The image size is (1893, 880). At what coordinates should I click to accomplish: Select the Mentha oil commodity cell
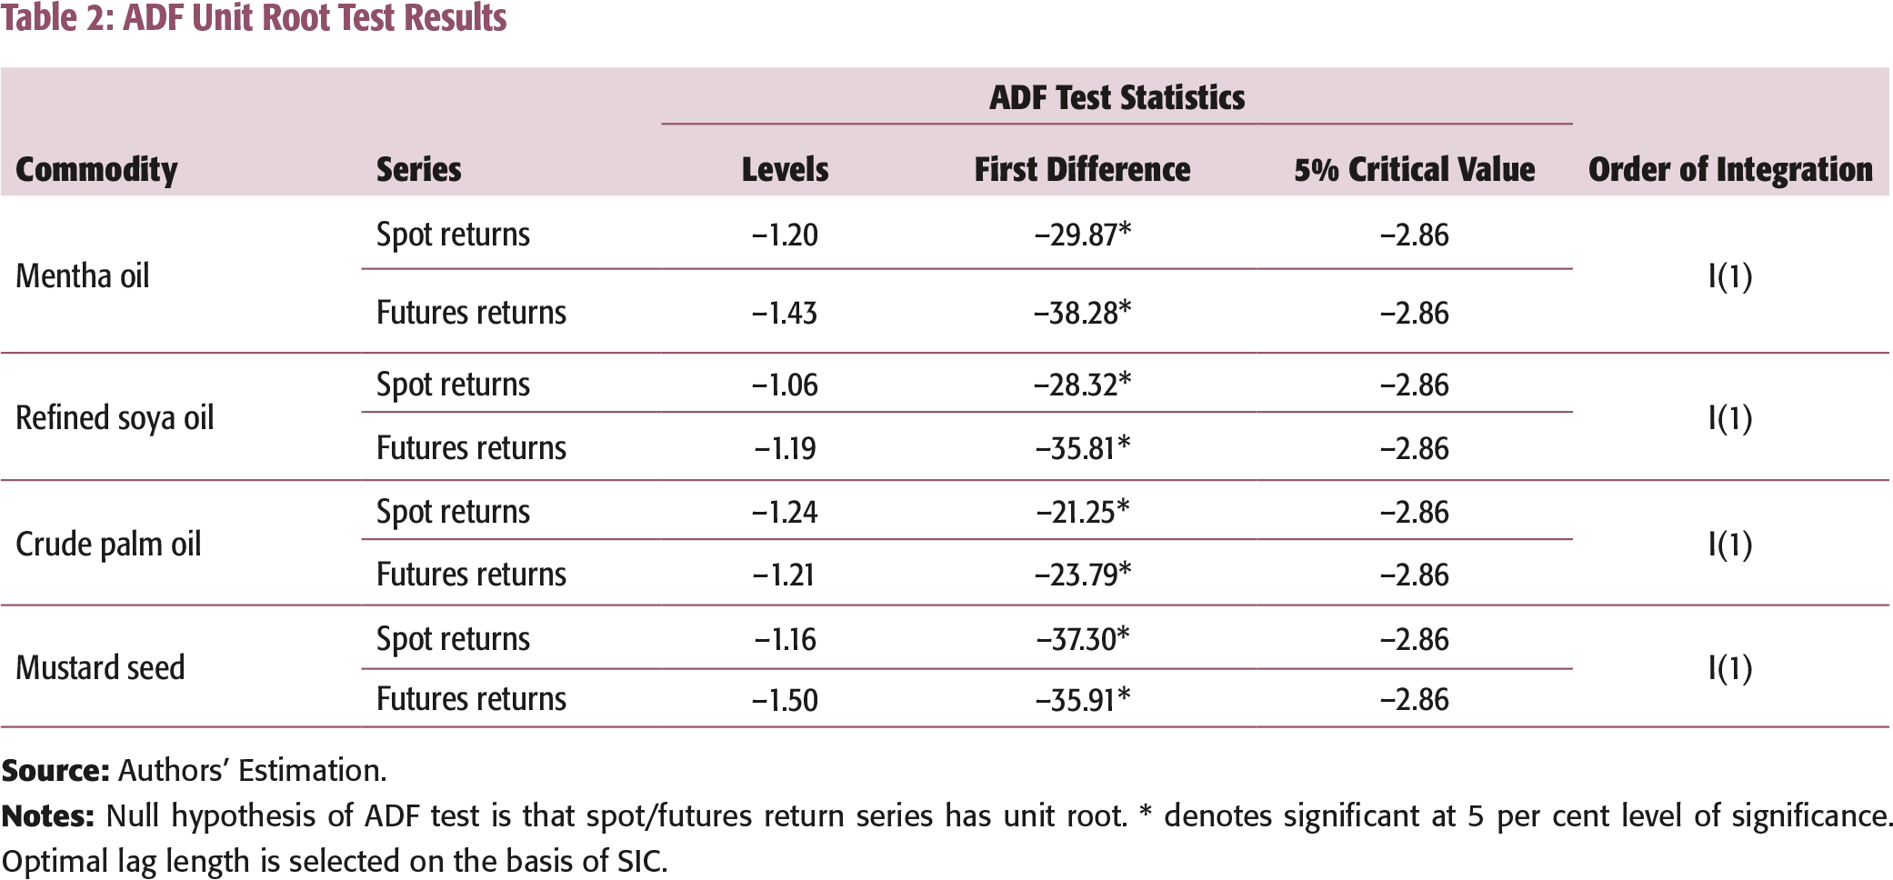83,275
